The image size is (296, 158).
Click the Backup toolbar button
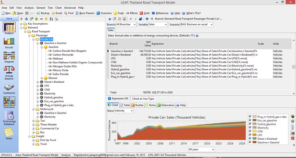coord(43,13)
